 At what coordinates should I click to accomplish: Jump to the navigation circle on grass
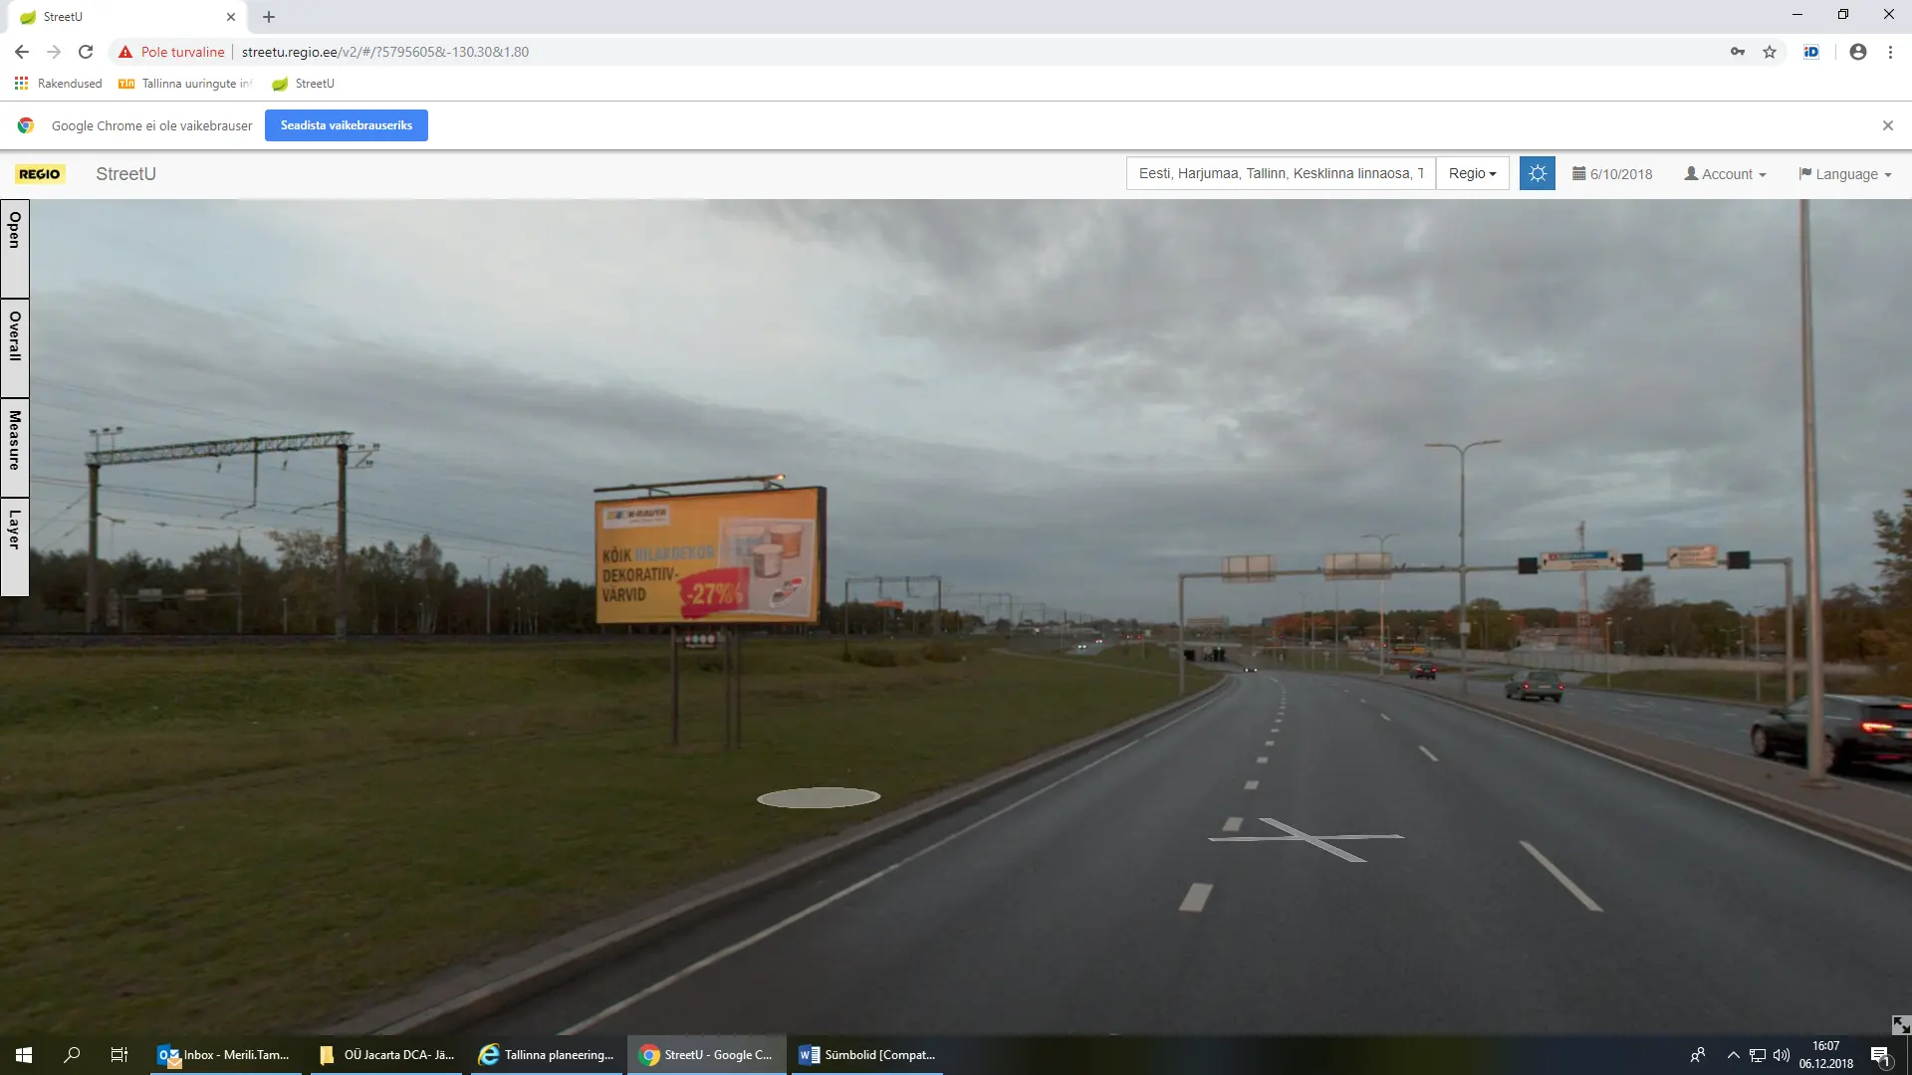point(819,797)
